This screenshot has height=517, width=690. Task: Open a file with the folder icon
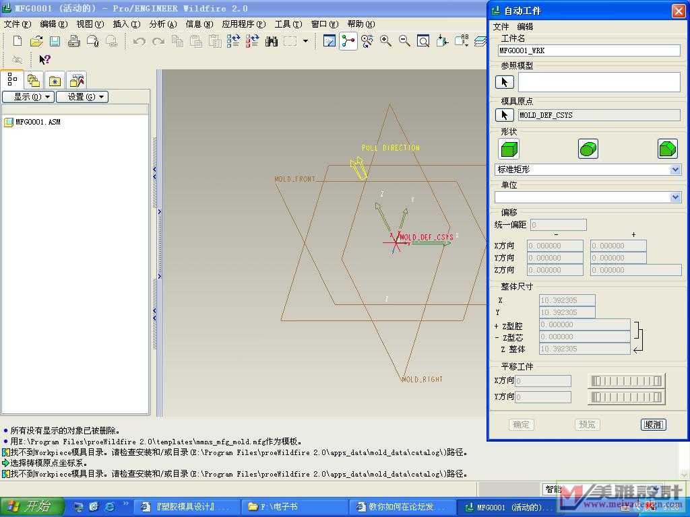click(x=36, y=41)
